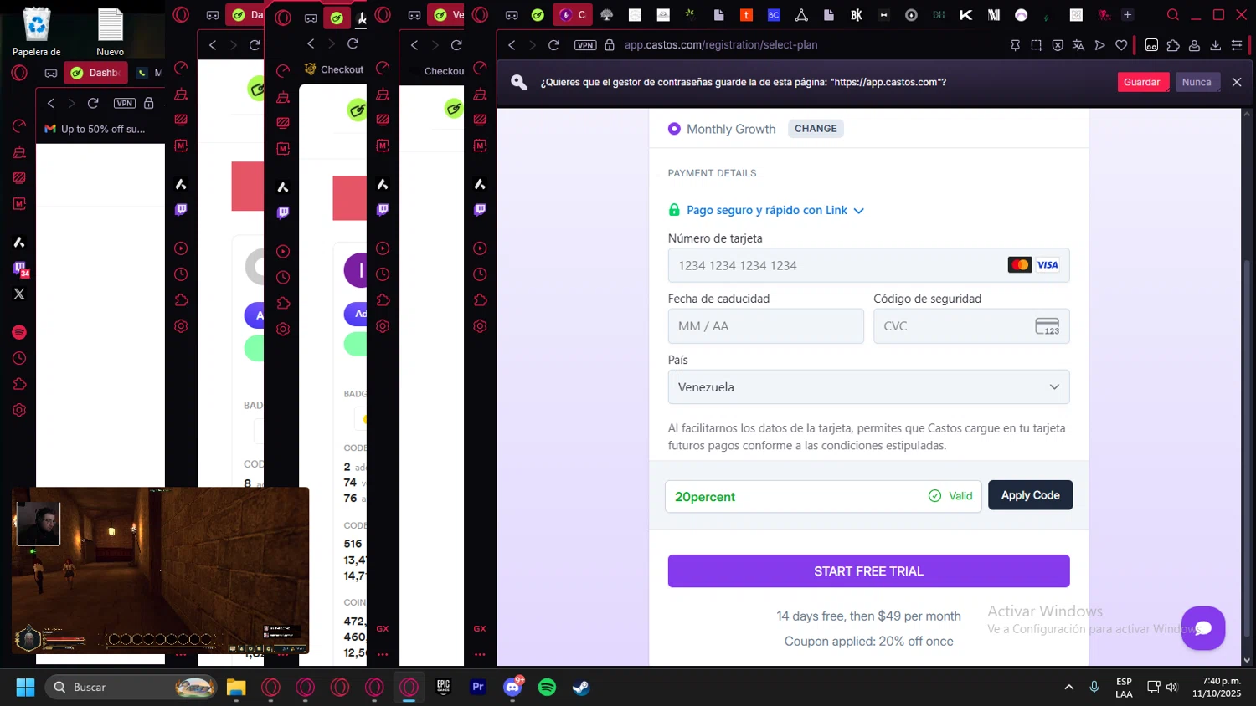
Task: Open the search tabs magnifier icon
Action: tap(1173, 14)
